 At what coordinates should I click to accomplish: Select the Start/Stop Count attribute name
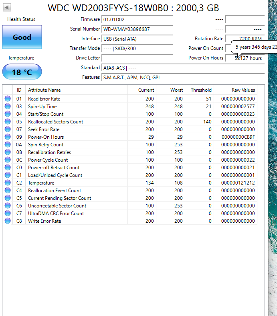tap(46, 114)
